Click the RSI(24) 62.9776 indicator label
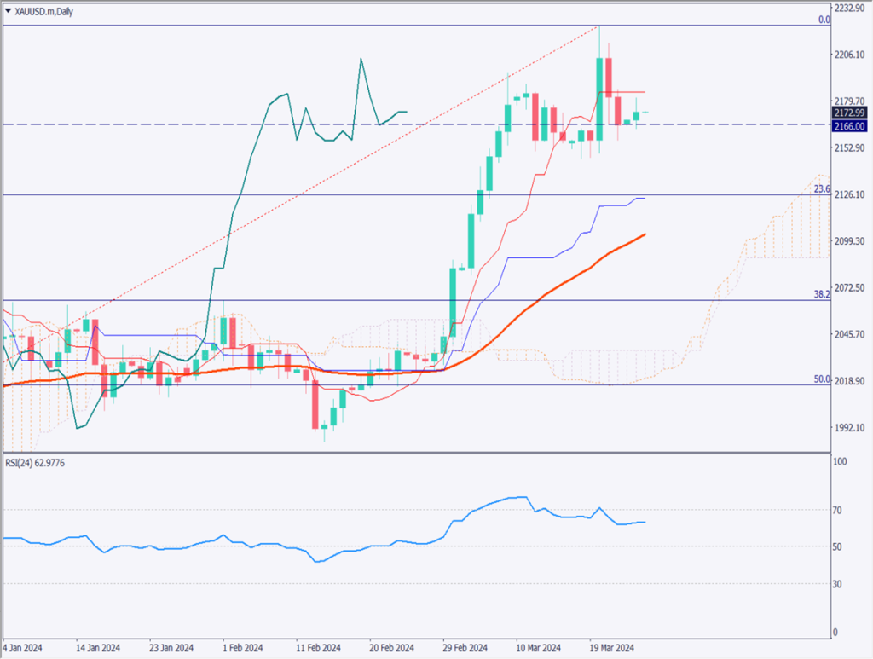This screenshot has width=873, height=659. [x=38, y=462]
